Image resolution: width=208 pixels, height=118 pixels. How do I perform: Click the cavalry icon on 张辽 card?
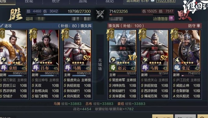(177, 60)
